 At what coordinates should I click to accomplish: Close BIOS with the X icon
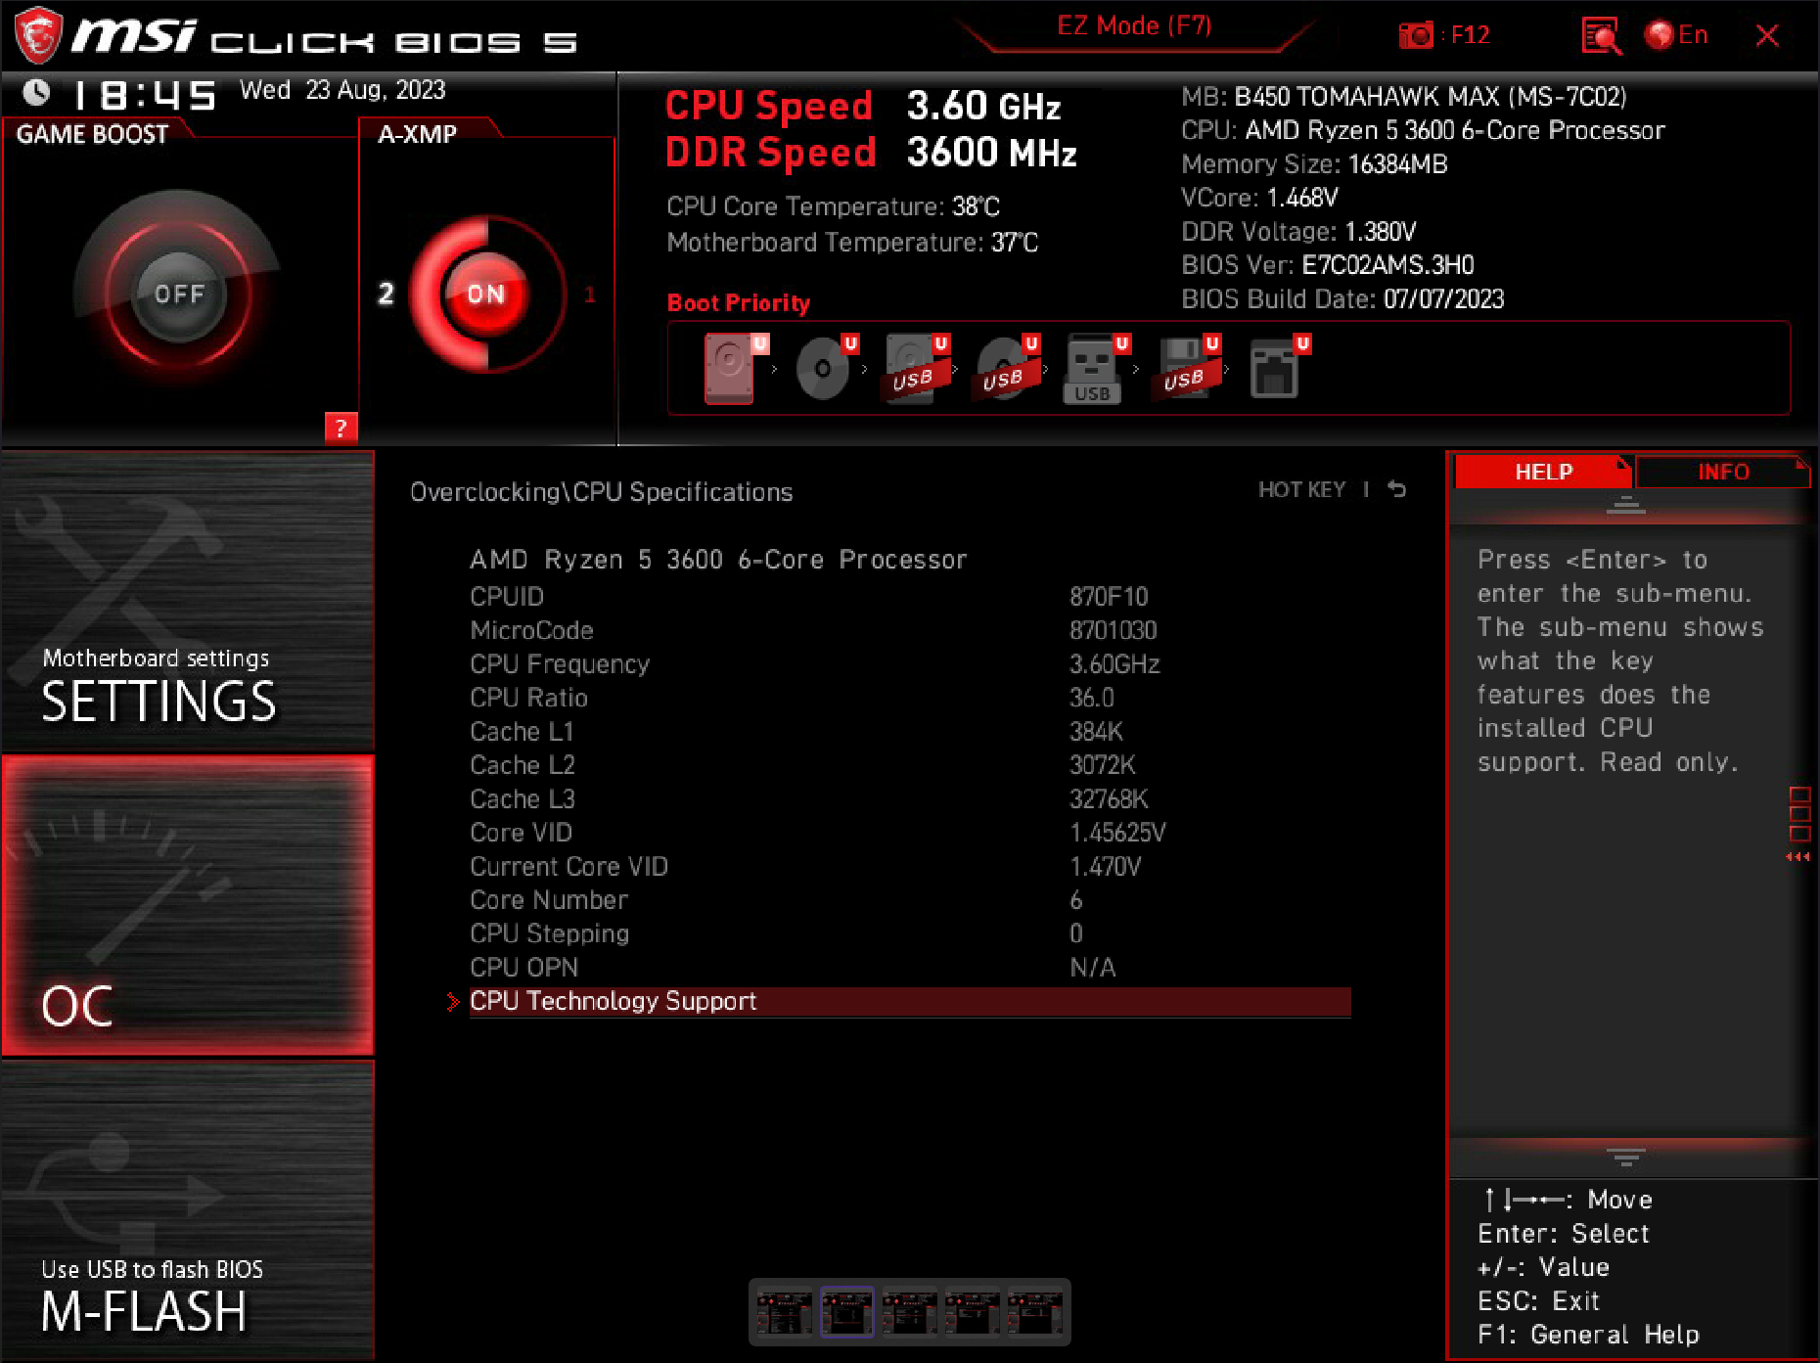[x=1767, y=35]
